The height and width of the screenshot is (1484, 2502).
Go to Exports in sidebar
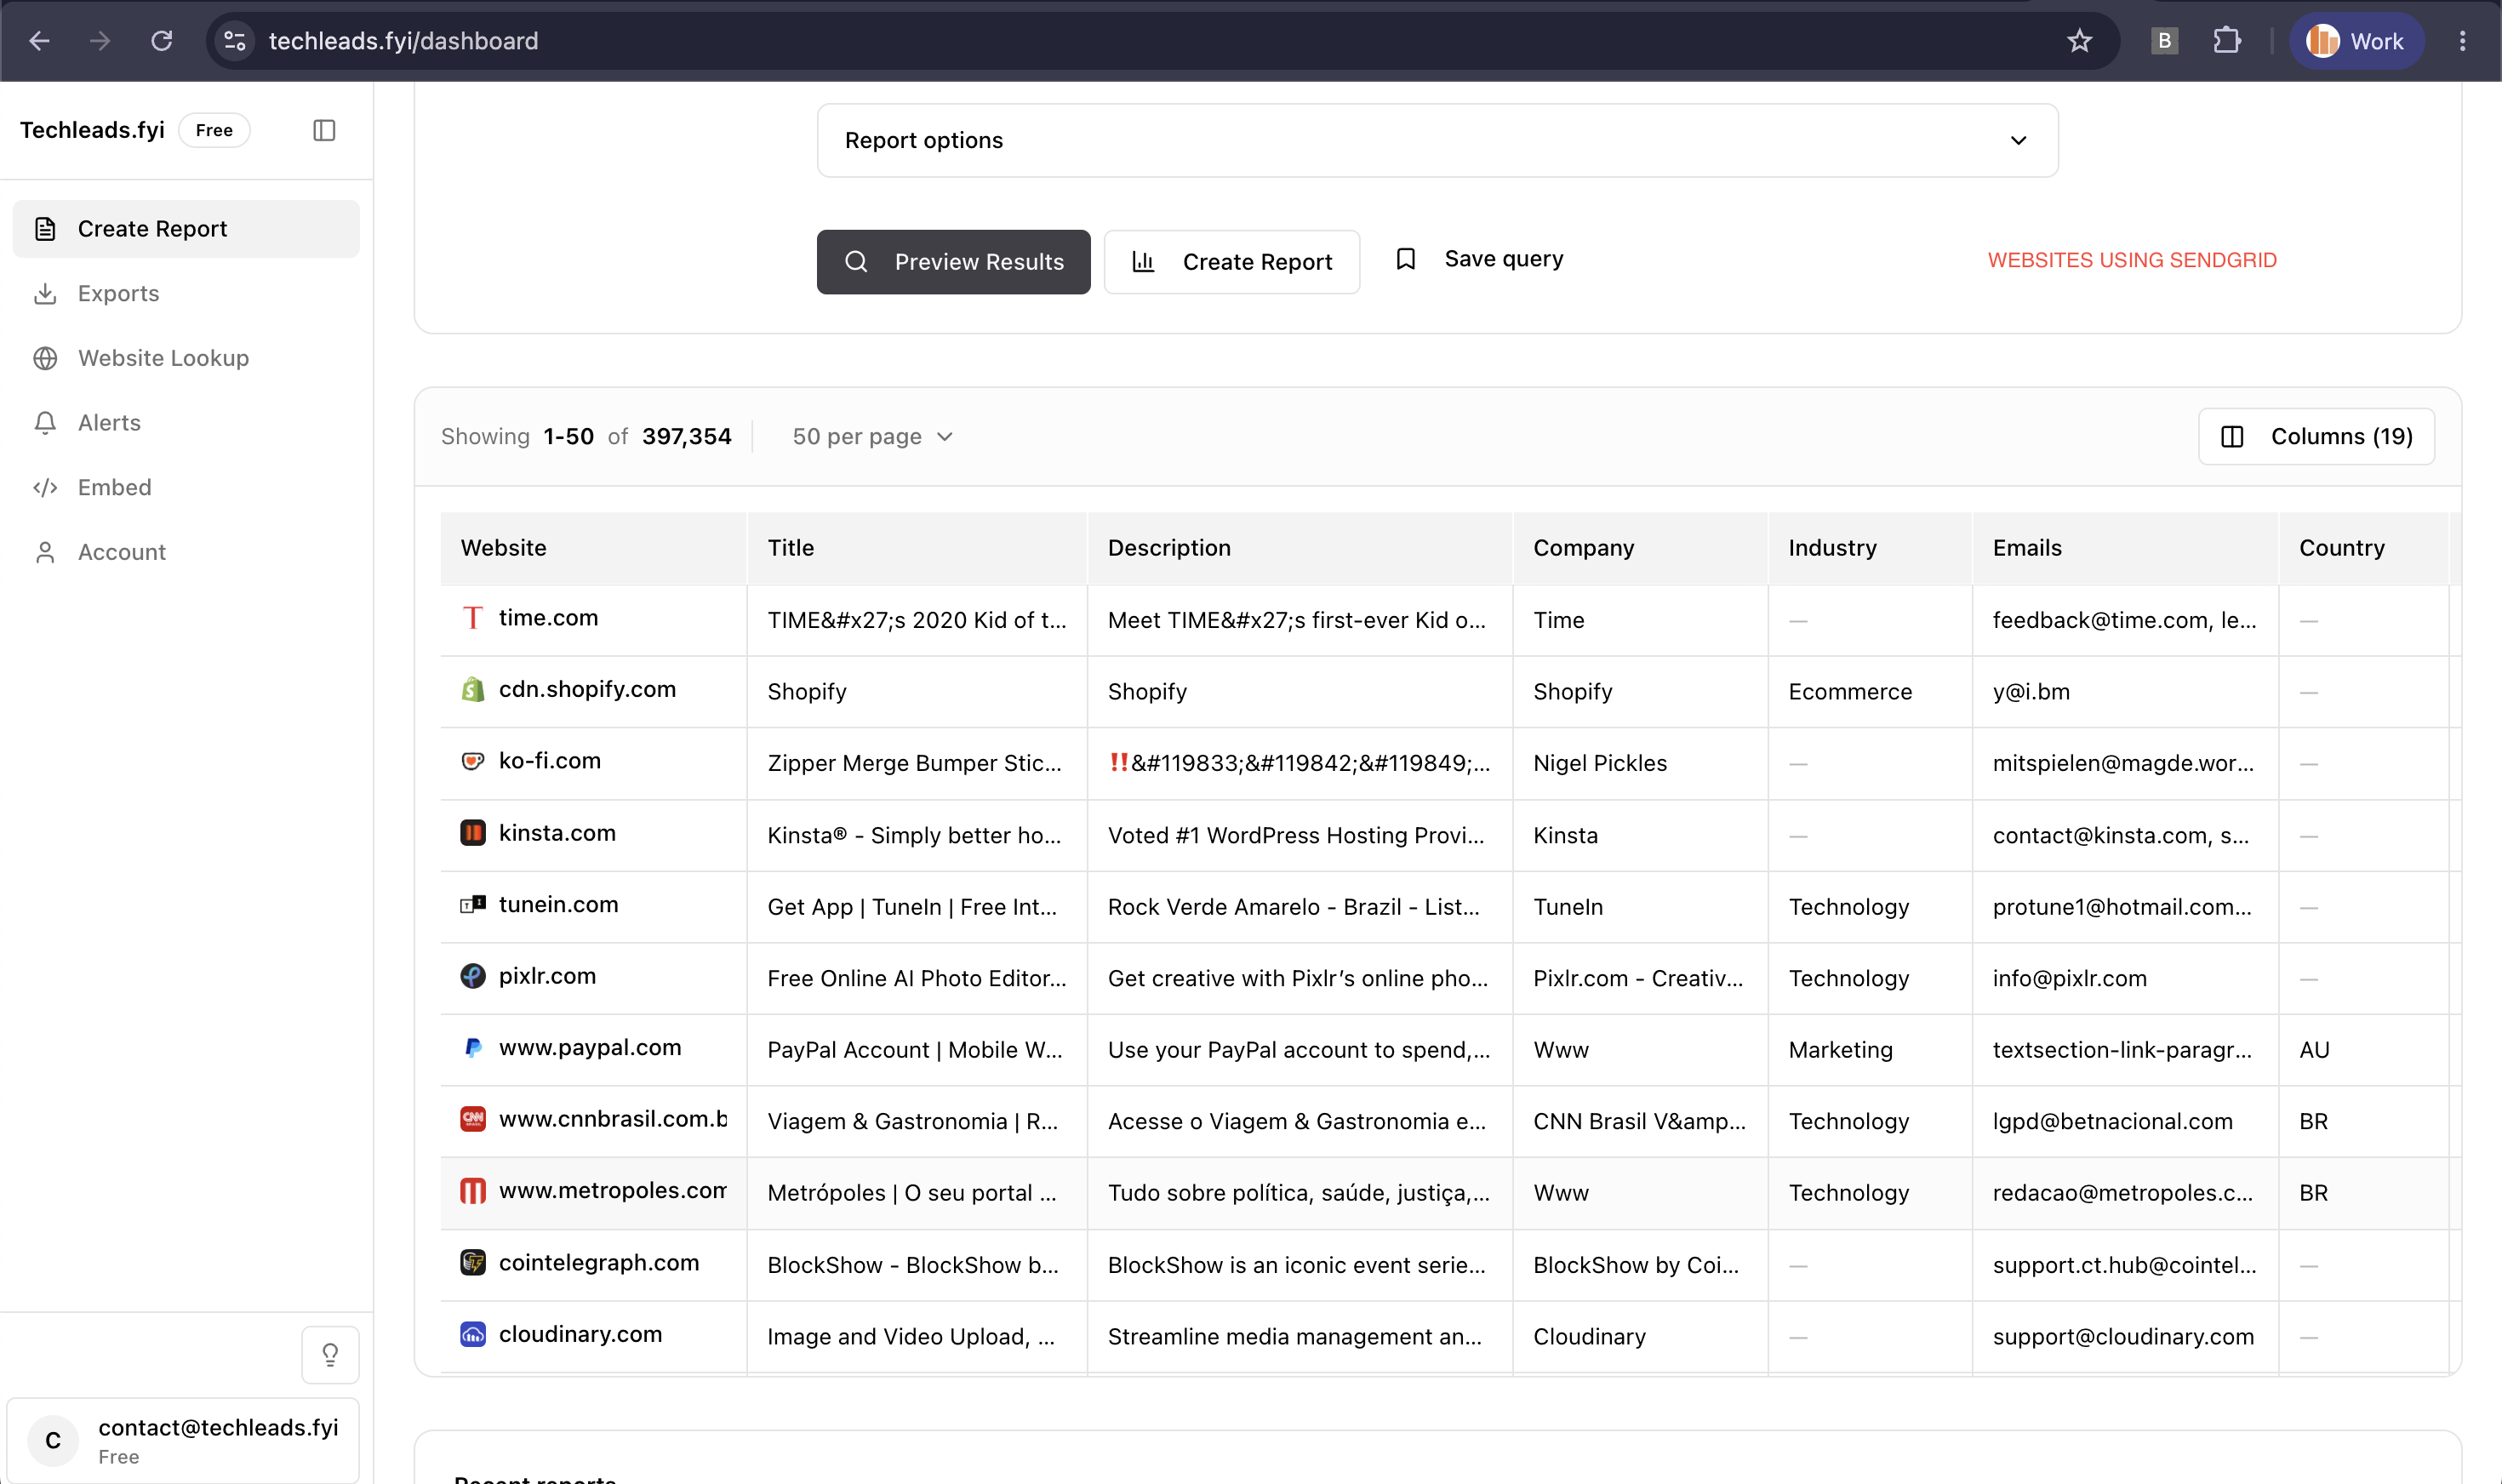(186, 293)
